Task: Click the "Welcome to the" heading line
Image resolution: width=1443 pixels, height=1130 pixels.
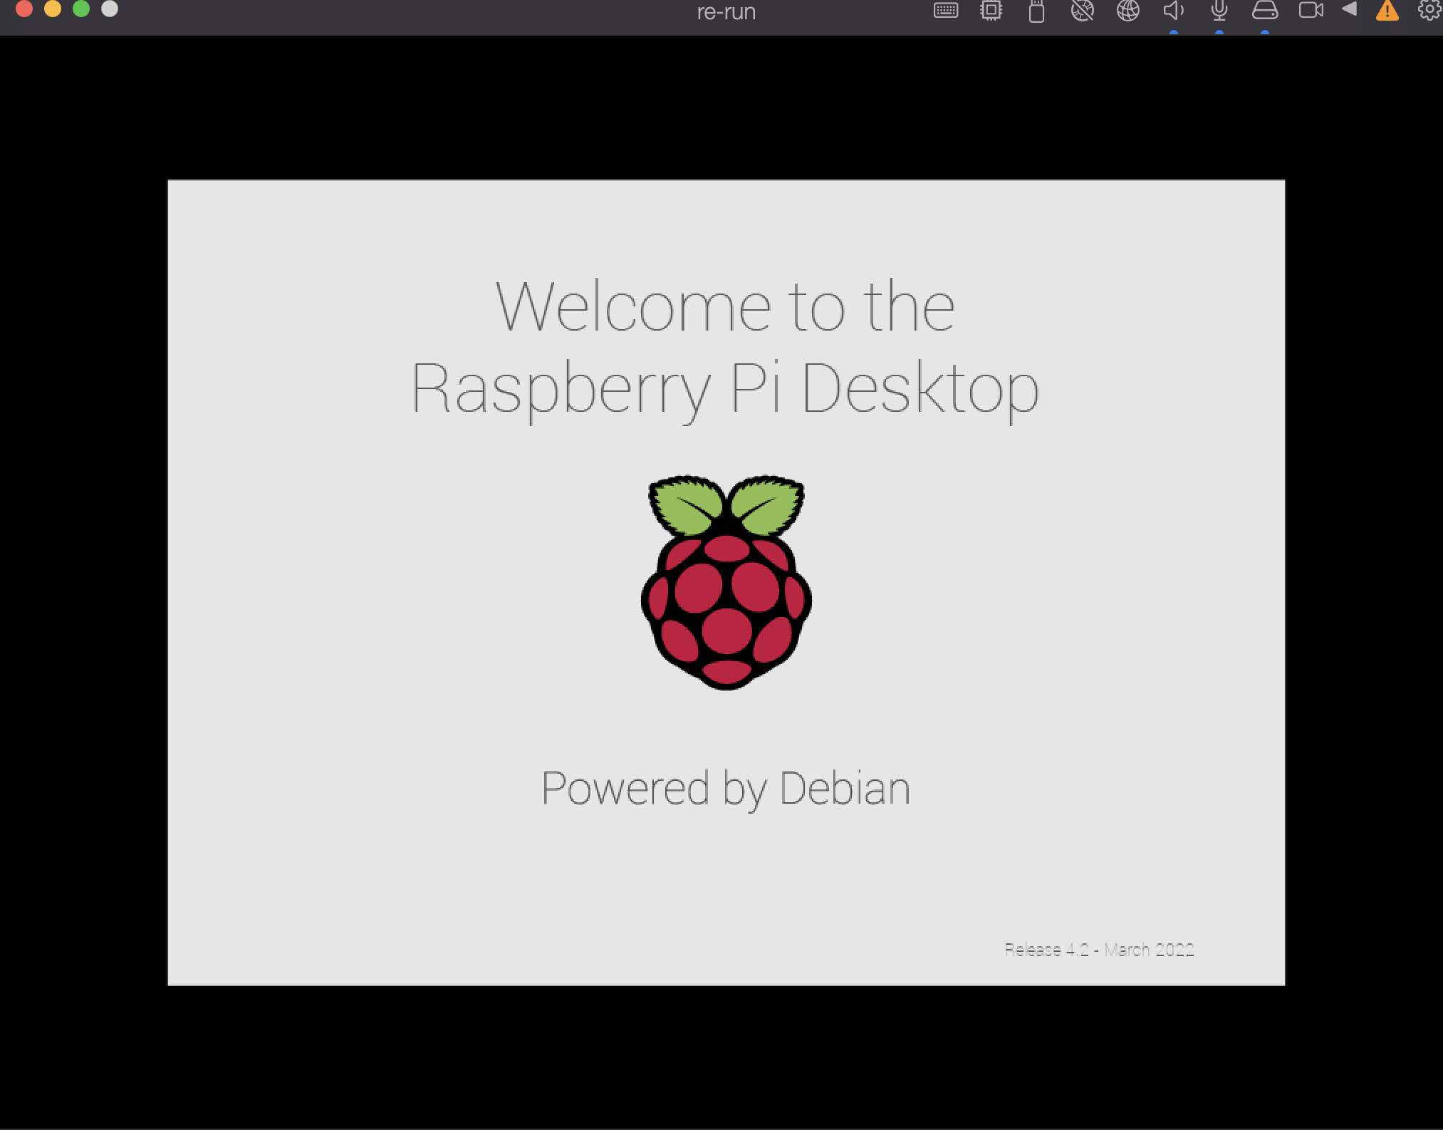Action: [725, 306]
